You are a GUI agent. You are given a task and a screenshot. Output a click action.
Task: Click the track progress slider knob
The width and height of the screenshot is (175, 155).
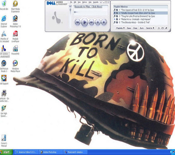[75, 12]
